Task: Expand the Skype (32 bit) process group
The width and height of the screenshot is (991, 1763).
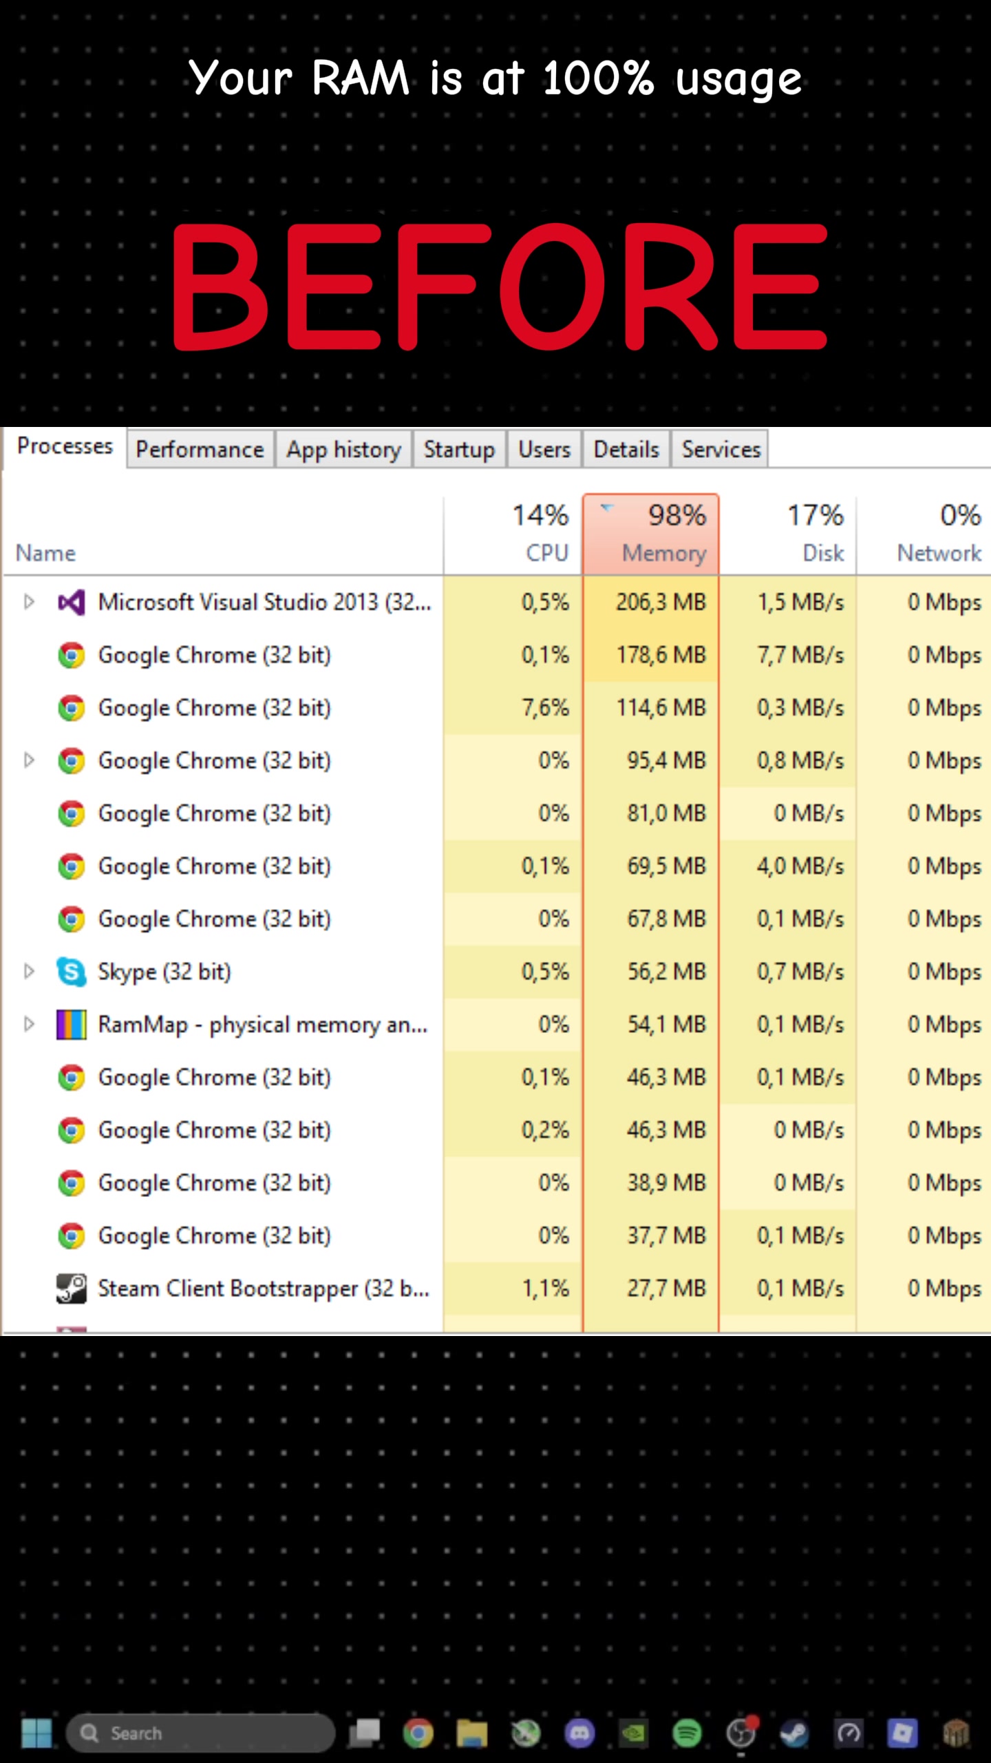Action: coord(29,971)
